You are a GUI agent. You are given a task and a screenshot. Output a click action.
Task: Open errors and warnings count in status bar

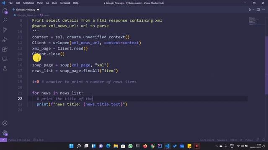point(38,140)
